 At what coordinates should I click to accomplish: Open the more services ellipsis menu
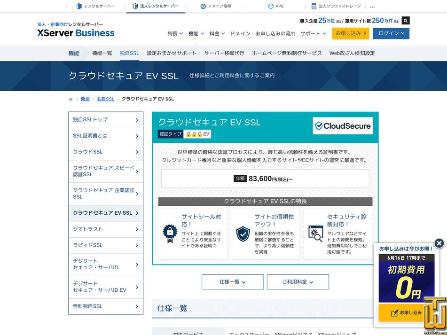point(372,7)
